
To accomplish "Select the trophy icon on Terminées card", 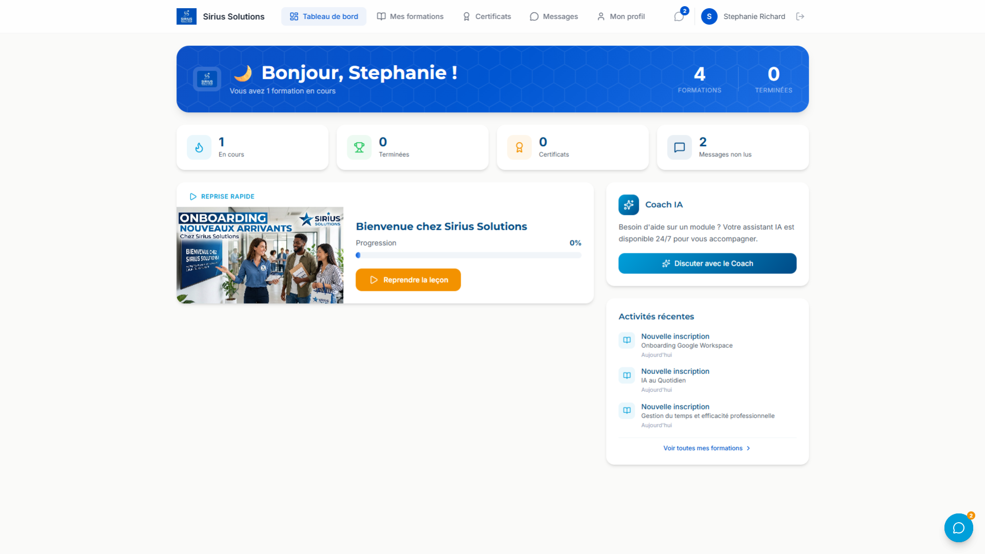I will click(x=359, y=147).
